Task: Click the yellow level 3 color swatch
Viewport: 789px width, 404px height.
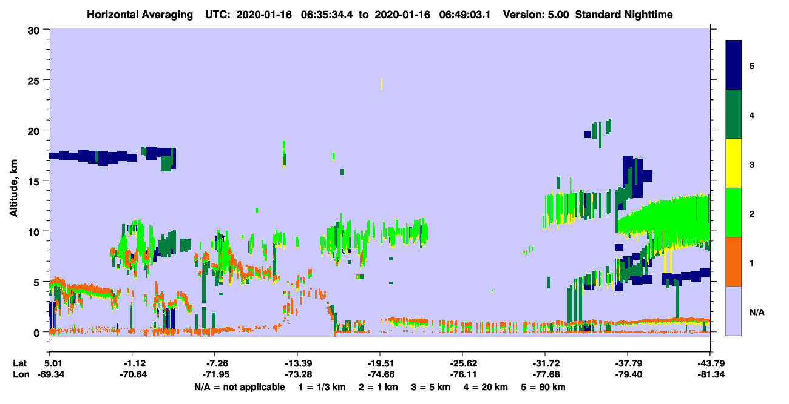Action: tap(734, 164)
